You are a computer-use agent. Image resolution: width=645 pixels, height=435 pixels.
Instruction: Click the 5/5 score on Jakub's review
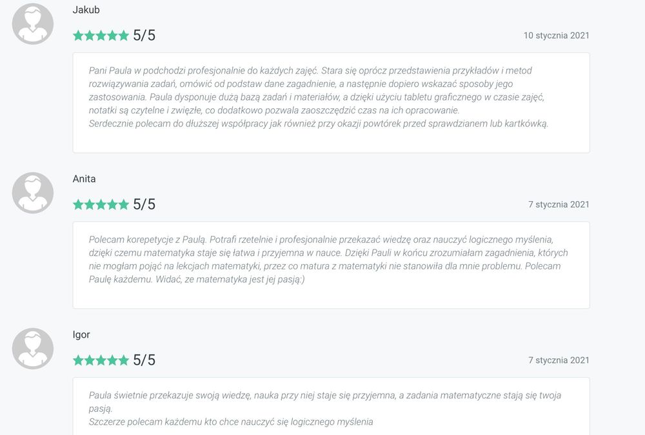point(144,35)
